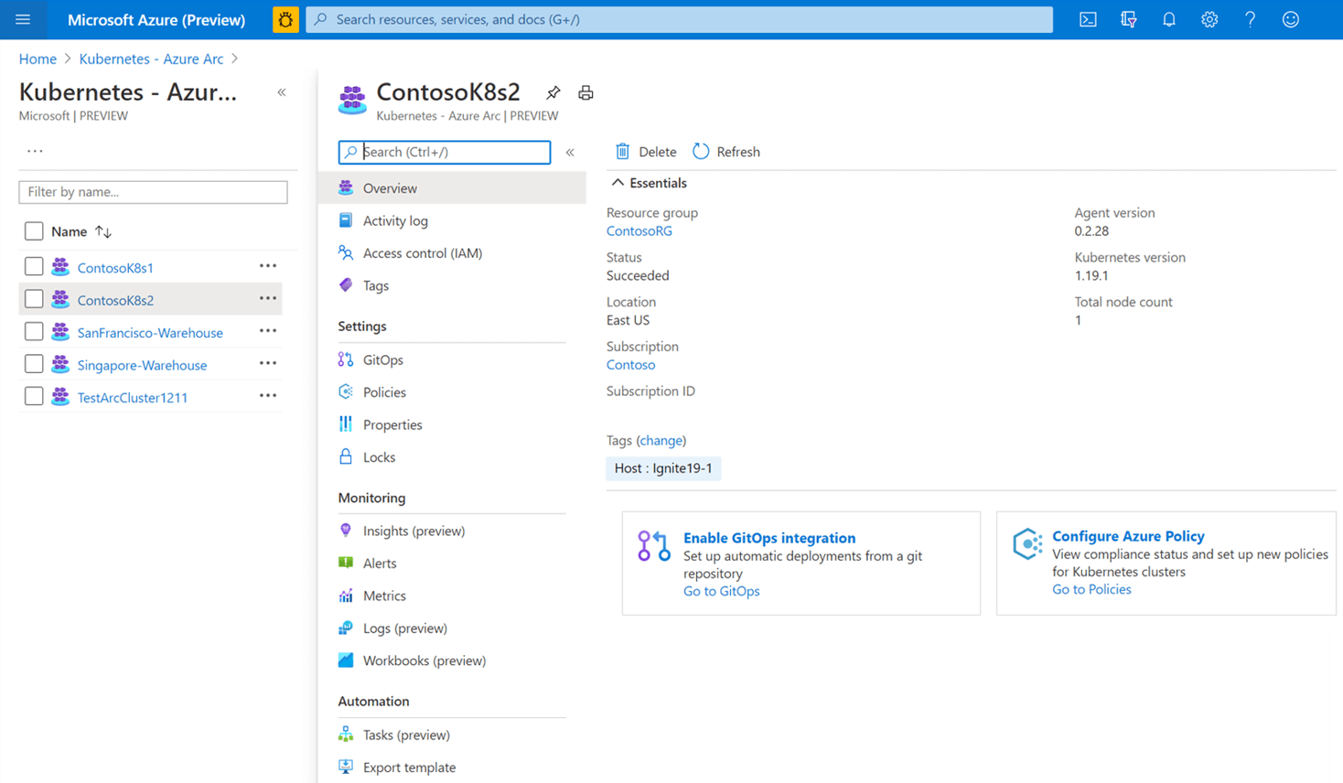Open the notifications bell
This screenshot has height=783, width=1343.
coord(1168,19)
